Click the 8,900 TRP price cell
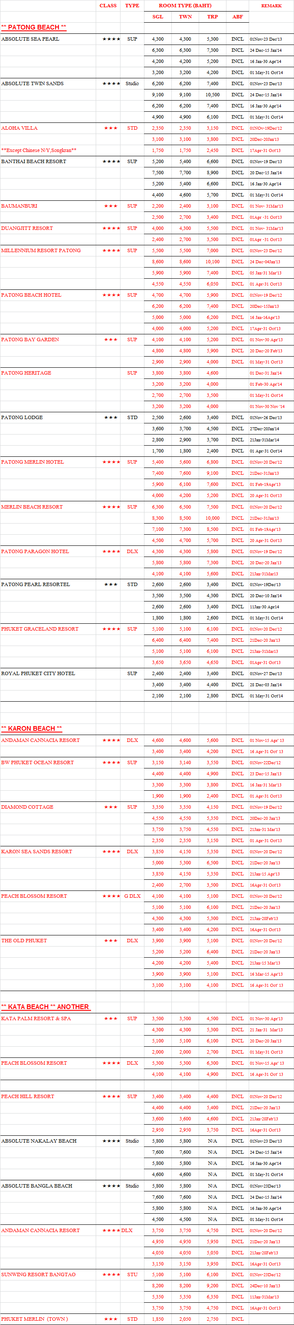Image resolution: width=294 pixels, height=1325 pixels. (212, 173)
